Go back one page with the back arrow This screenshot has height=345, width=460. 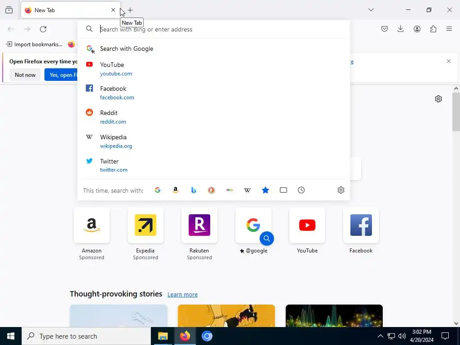[11, 29]
